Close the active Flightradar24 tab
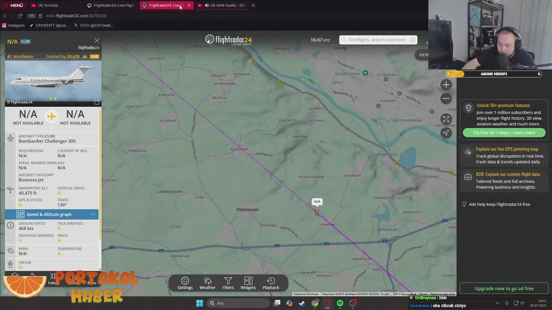552x310 pixels. click(189, 5)
